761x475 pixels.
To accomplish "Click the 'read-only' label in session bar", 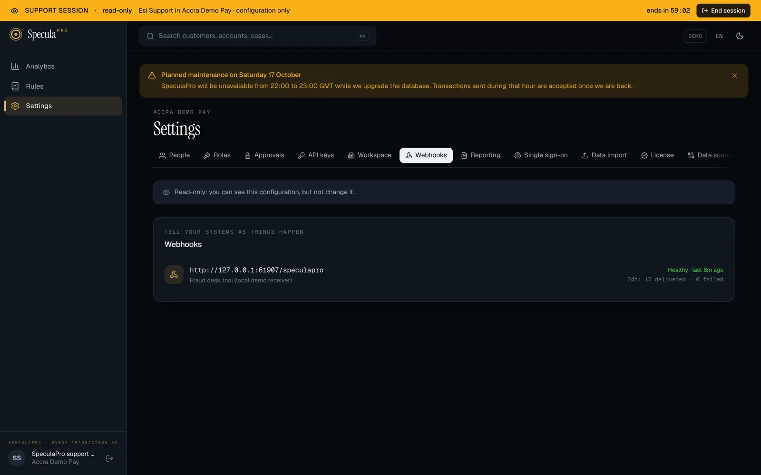I will (x=117, y=10).
